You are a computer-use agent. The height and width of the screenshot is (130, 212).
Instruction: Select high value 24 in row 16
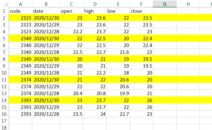(x=95, y=114)
